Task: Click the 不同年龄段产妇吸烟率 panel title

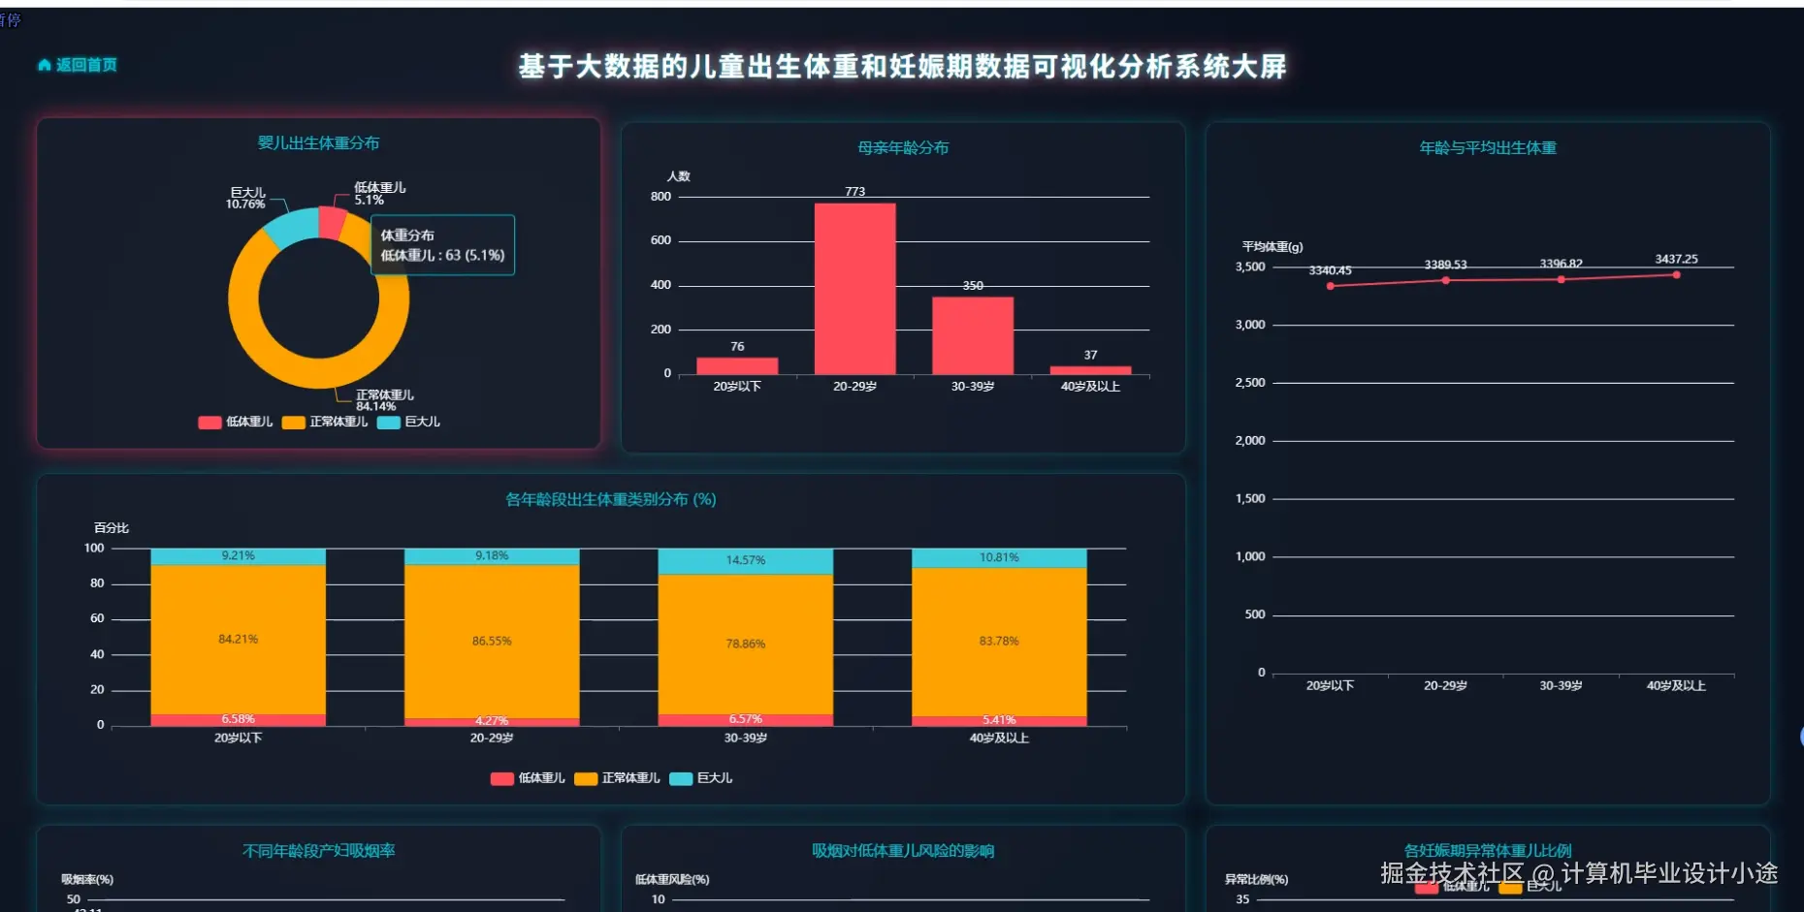Action: coord(318,851)
